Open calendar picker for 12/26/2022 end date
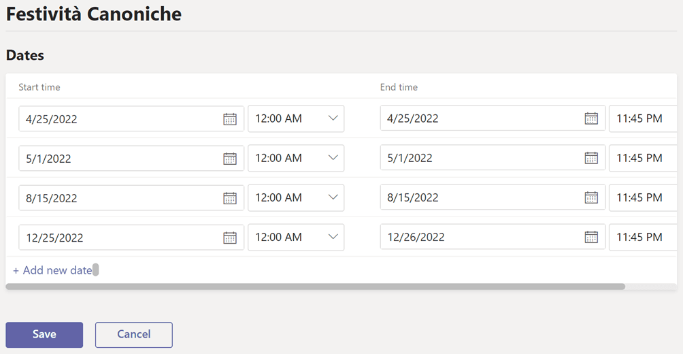This screenshot has height=354, width=683. tap(591, 237)
